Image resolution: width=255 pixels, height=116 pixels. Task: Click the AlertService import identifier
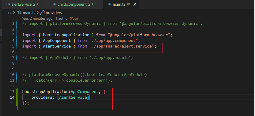(x=57, y=46)
